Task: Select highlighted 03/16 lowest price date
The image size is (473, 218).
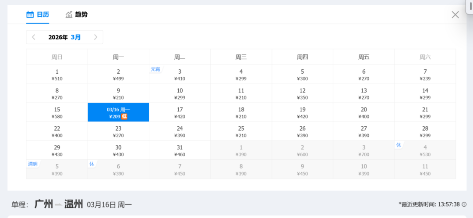Action: [118, 112]
